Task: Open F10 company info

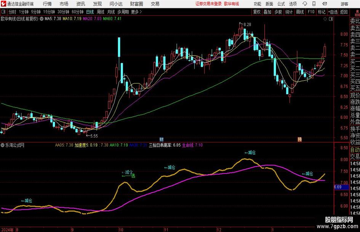Action: pos(311,12)
